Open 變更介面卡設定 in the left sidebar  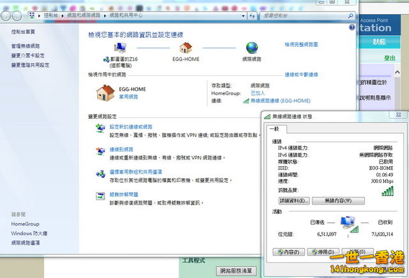(27, 56)
